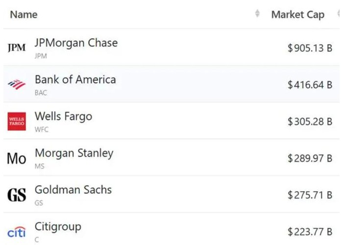The image size is (343, 245).
Task: Click Wells Fargo's $305.28 B value
Action: tap(310, 122)
